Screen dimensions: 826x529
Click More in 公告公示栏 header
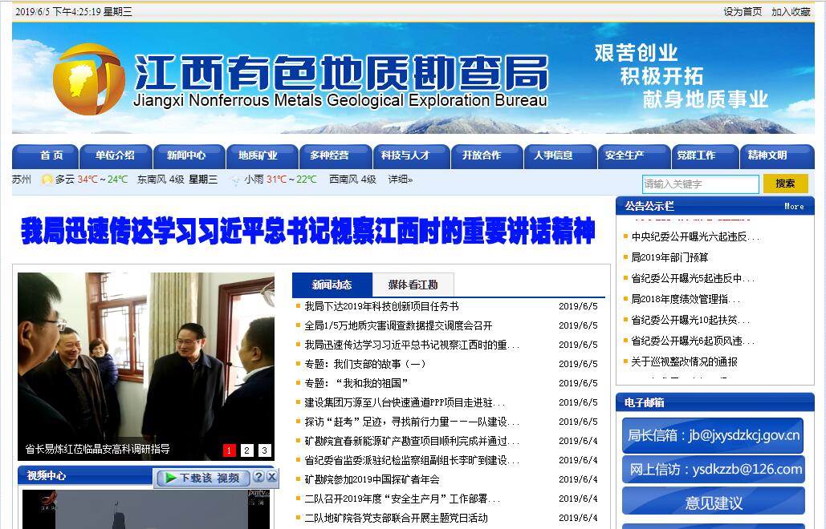794,206
